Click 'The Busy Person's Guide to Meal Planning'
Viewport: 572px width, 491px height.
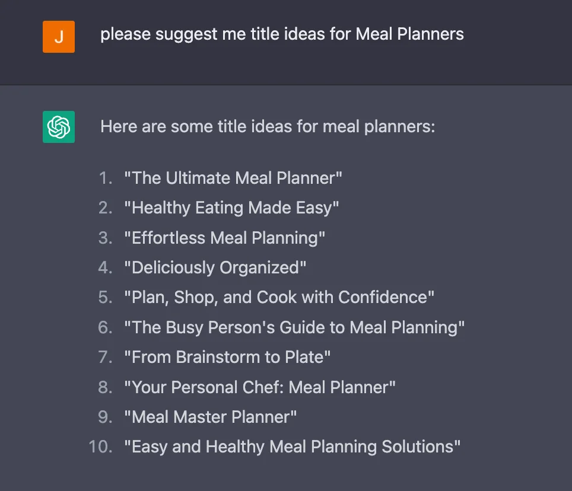pyautogui.click(x=294, y=327)
